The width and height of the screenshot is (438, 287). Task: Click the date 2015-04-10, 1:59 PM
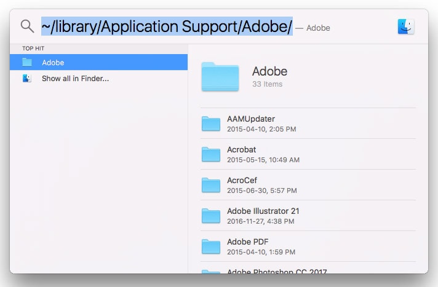(261, 252)
